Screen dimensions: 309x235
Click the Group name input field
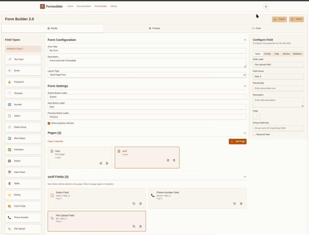coord(278,128)
